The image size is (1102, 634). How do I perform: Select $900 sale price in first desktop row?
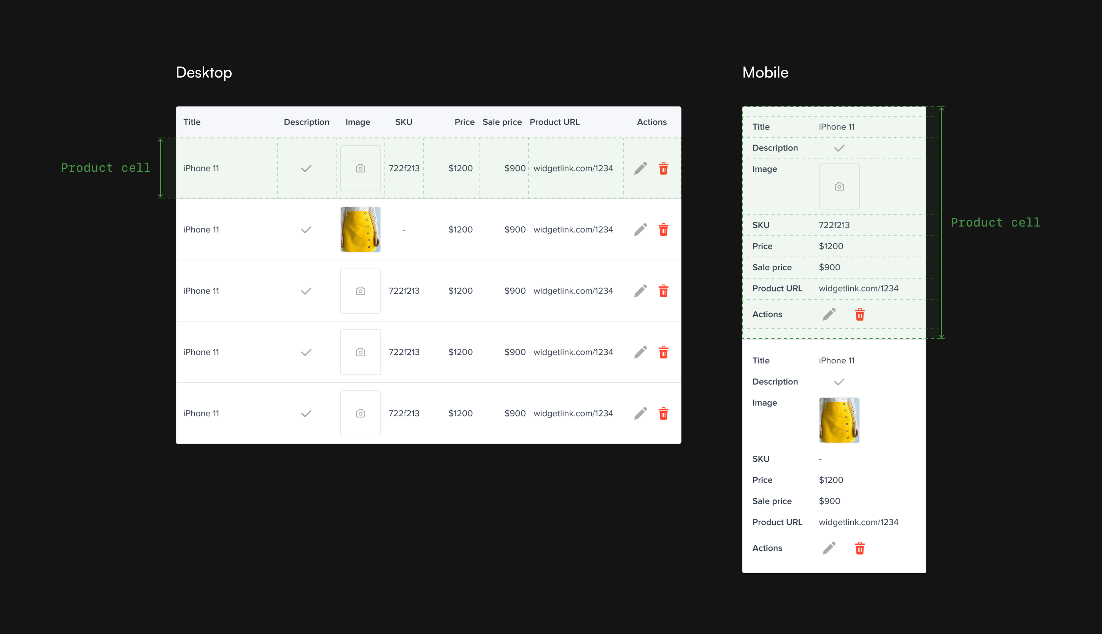pos(514,168)
